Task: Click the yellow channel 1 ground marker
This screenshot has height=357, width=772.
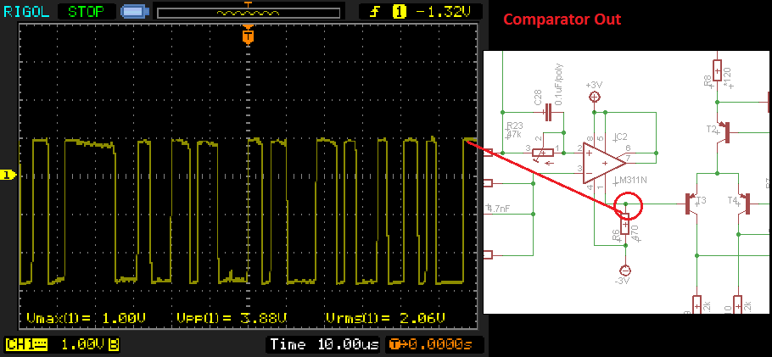Action: click(8, 175)
